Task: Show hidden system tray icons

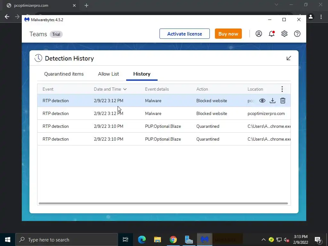Action: pos(264,240)
